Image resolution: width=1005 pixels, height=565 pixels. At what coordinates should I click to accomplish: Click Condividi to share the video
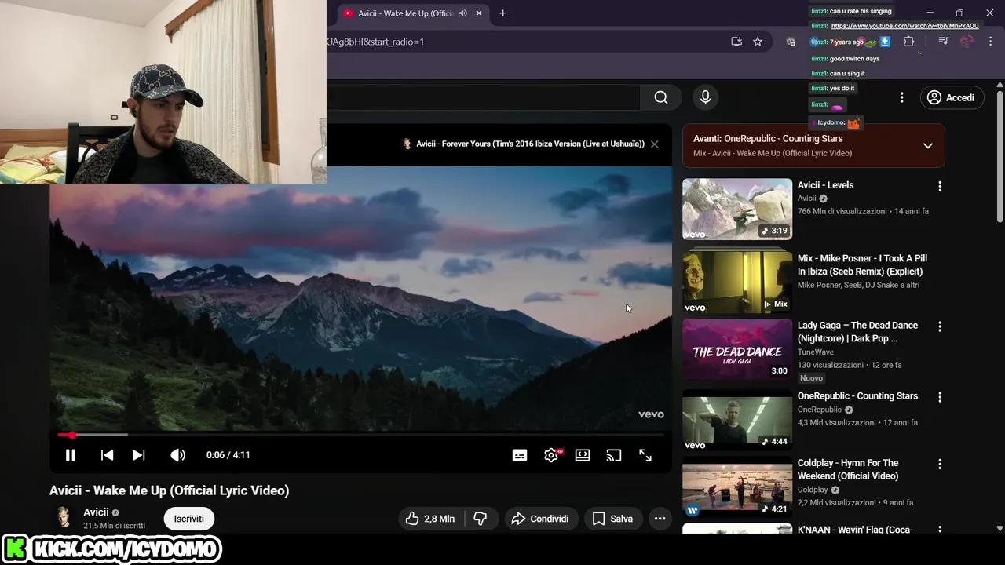(540, 519)
